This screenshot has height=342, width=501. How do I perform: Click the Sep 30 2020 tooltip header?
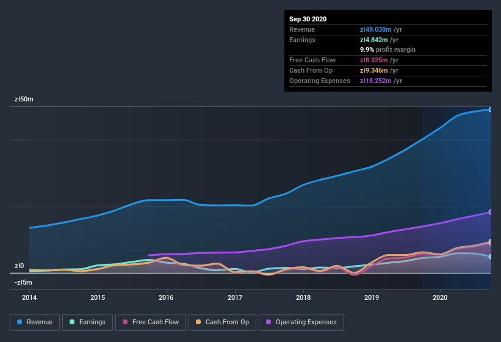pyautogui.click(x=308, y=19)
